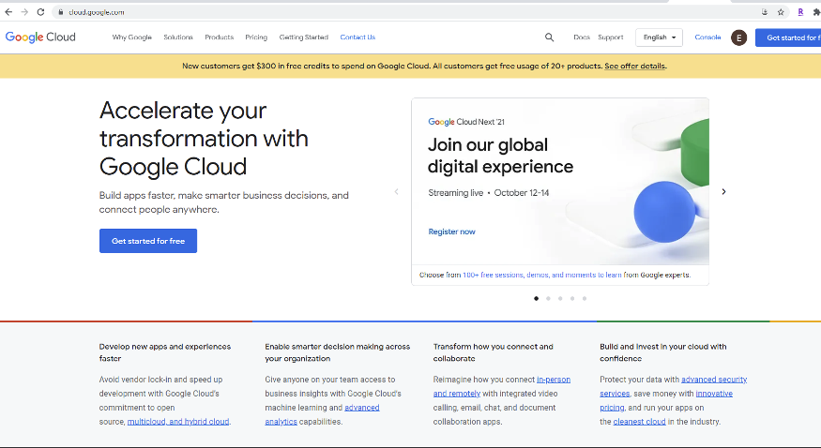Expand the English language dropdown
Image resolution: width=821 pixels, height=448 pixels.
coord(660,37)
